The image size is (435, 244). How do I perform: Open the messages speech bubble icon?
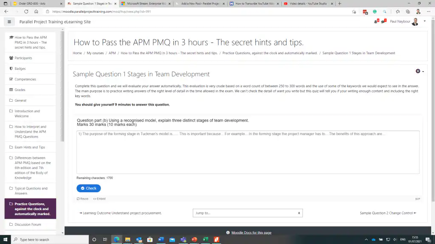[383, 22]
